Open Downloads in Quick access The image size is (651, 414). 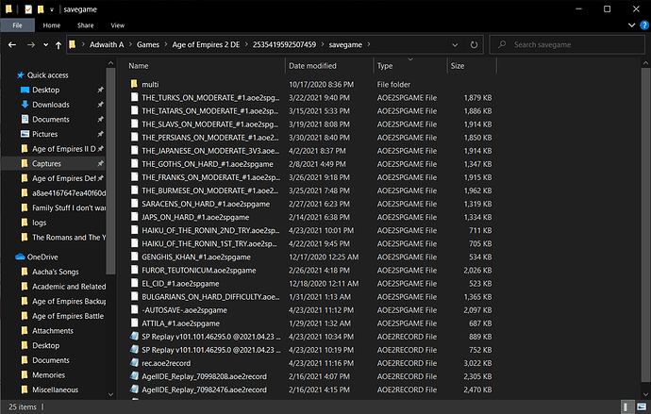coord(51,105)
